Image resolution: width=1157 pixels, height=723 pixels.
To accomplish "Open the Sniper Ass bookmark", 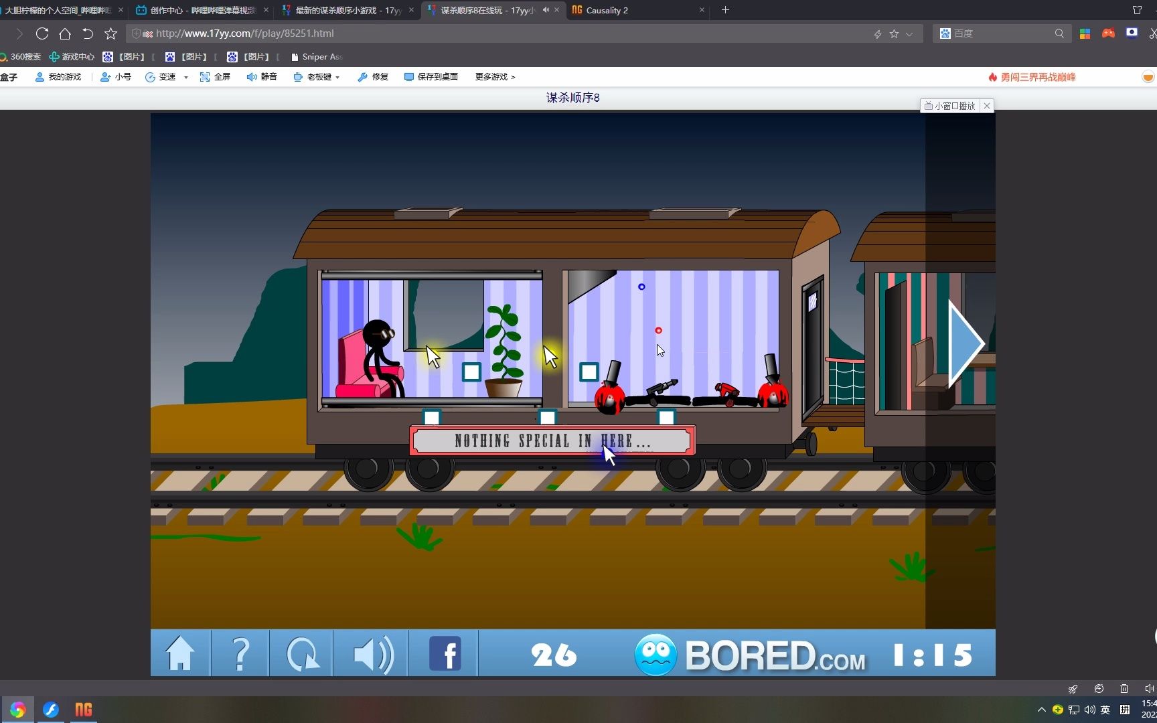I will click(317, 57).
